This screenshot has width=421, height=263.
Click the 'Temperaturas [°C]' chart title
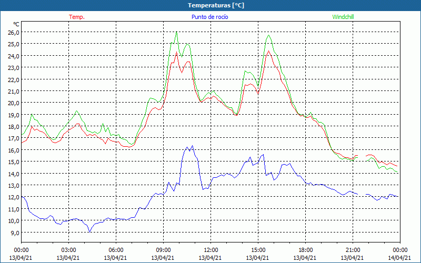point(216,5)
